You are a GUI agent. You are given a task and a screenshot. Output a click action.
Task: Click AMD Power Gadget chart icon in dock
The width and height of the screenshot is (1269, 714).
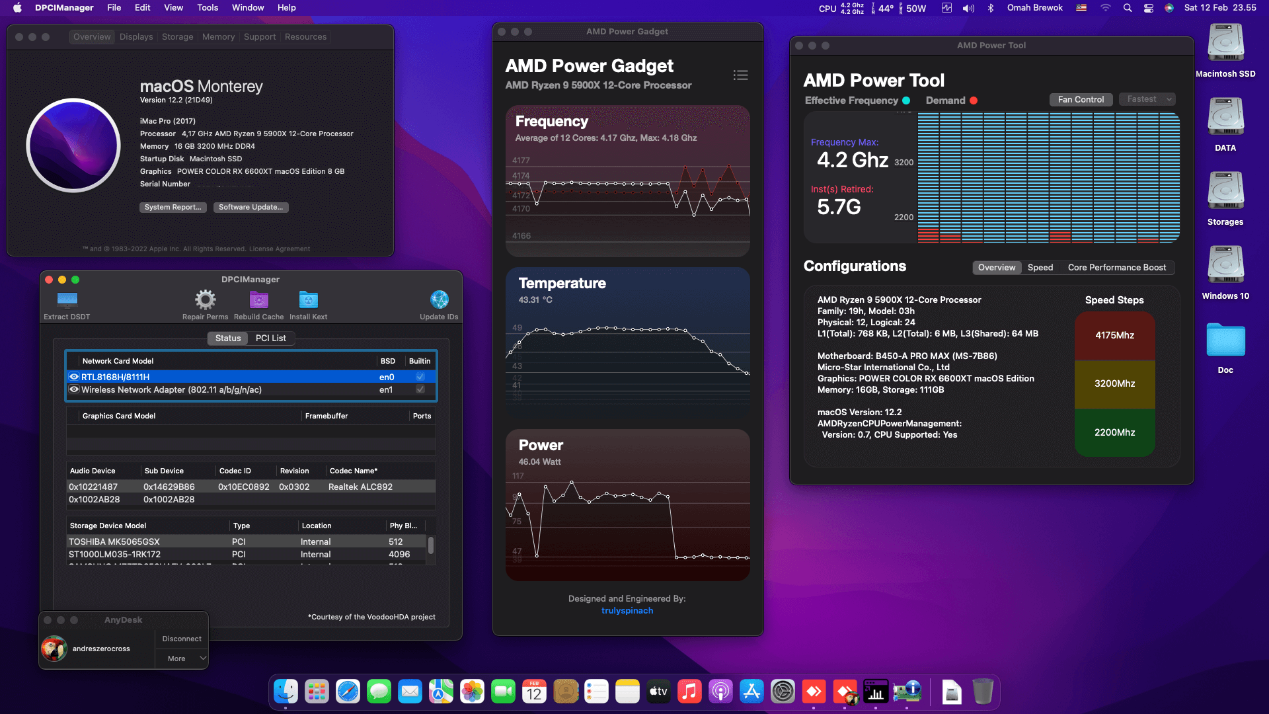point(876,692)
